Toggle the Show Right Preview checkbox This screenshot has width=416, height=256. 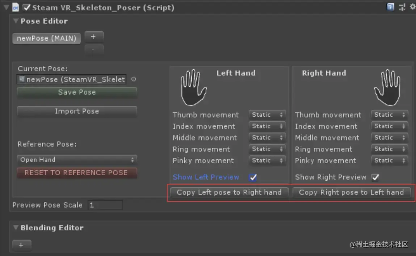pos(375,177)
